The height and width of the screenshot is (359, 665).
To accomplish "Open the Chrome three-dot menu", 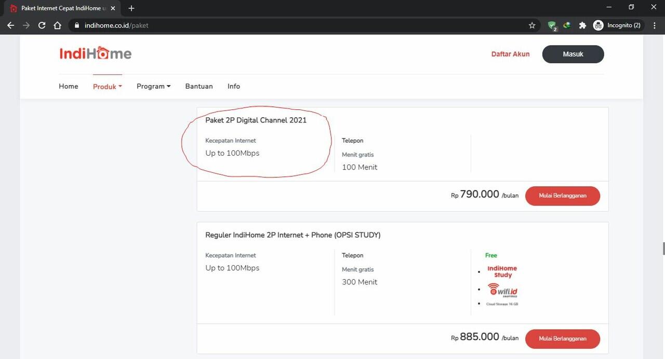I will pyautogui.click(x=654, y=25).
